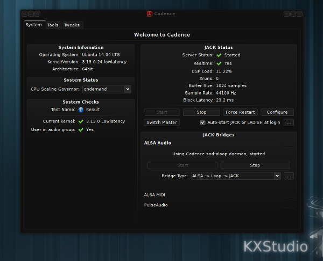Screen dimensions: 323x261
Task: Click the User in audio group checkmark
Action: pos(81,129)
